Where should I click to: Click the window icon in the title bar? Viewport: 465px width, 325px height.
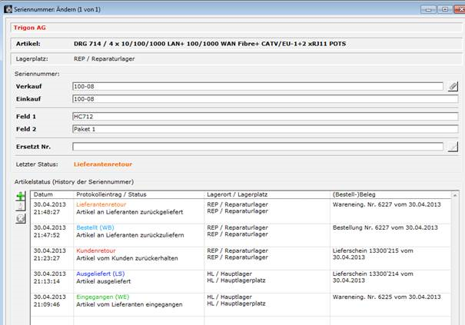coord(8,6)
